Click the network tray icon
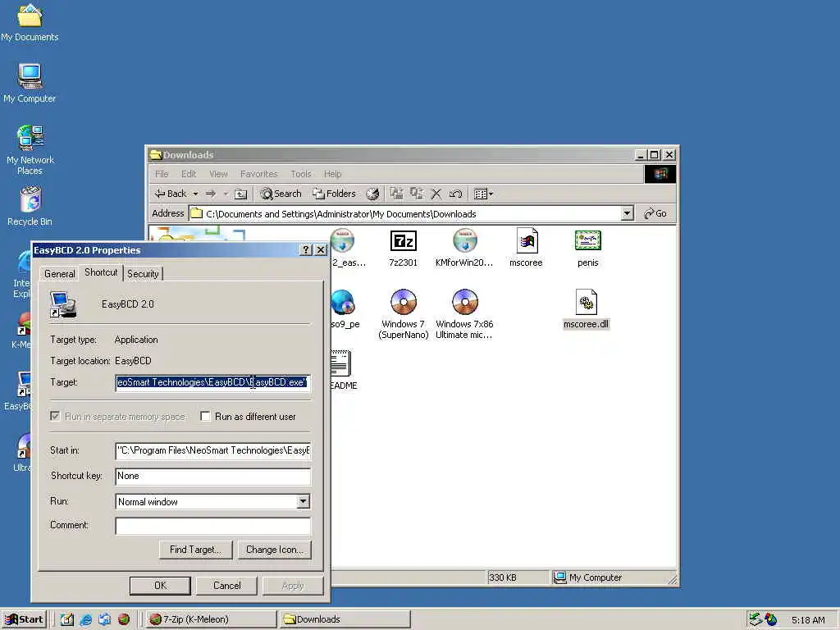This screenshot has height=630, width=840. [755, 619]
